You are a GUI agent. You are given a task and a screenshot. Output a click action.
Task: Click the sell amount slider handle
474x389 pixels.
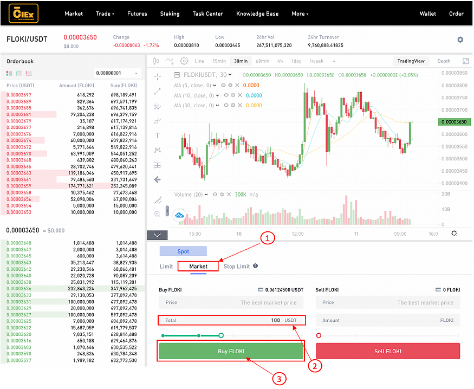319,335
